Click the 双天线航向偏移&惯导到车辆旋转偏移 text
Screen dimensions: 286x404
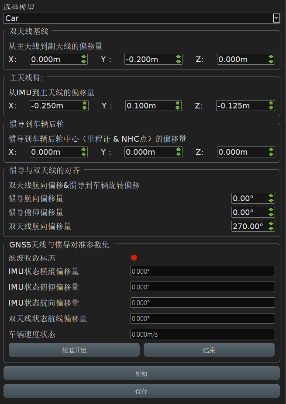(74, 185)
